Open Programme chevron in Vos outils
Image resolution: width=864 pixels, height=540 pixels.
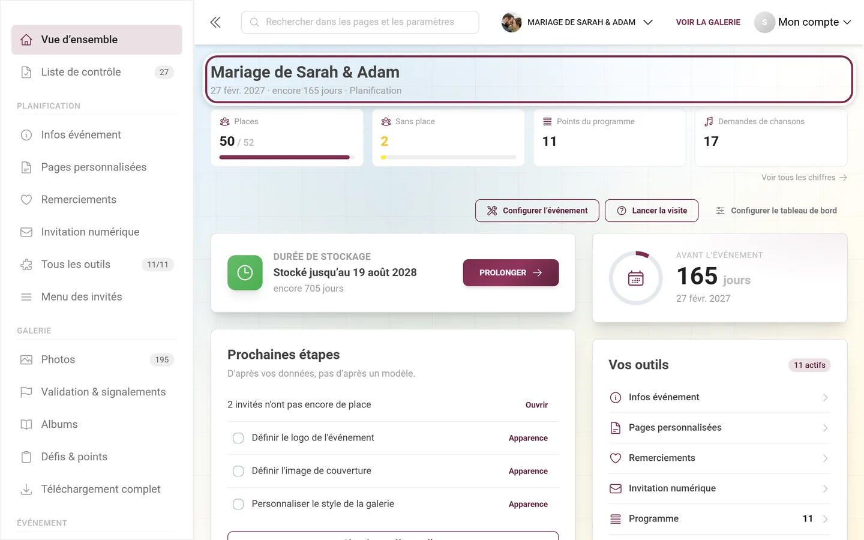click(x=825, y=519)
